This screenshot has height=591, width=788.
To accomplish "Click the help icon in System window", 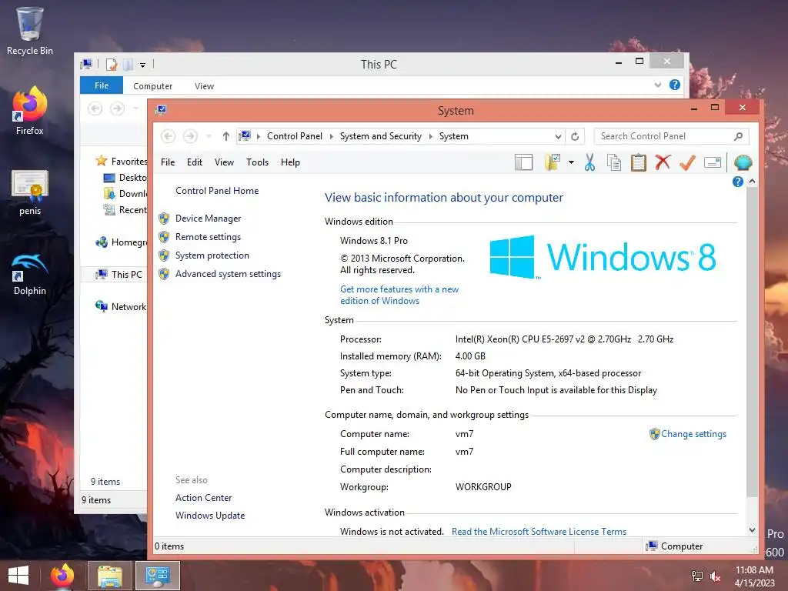I will (737, 182).
